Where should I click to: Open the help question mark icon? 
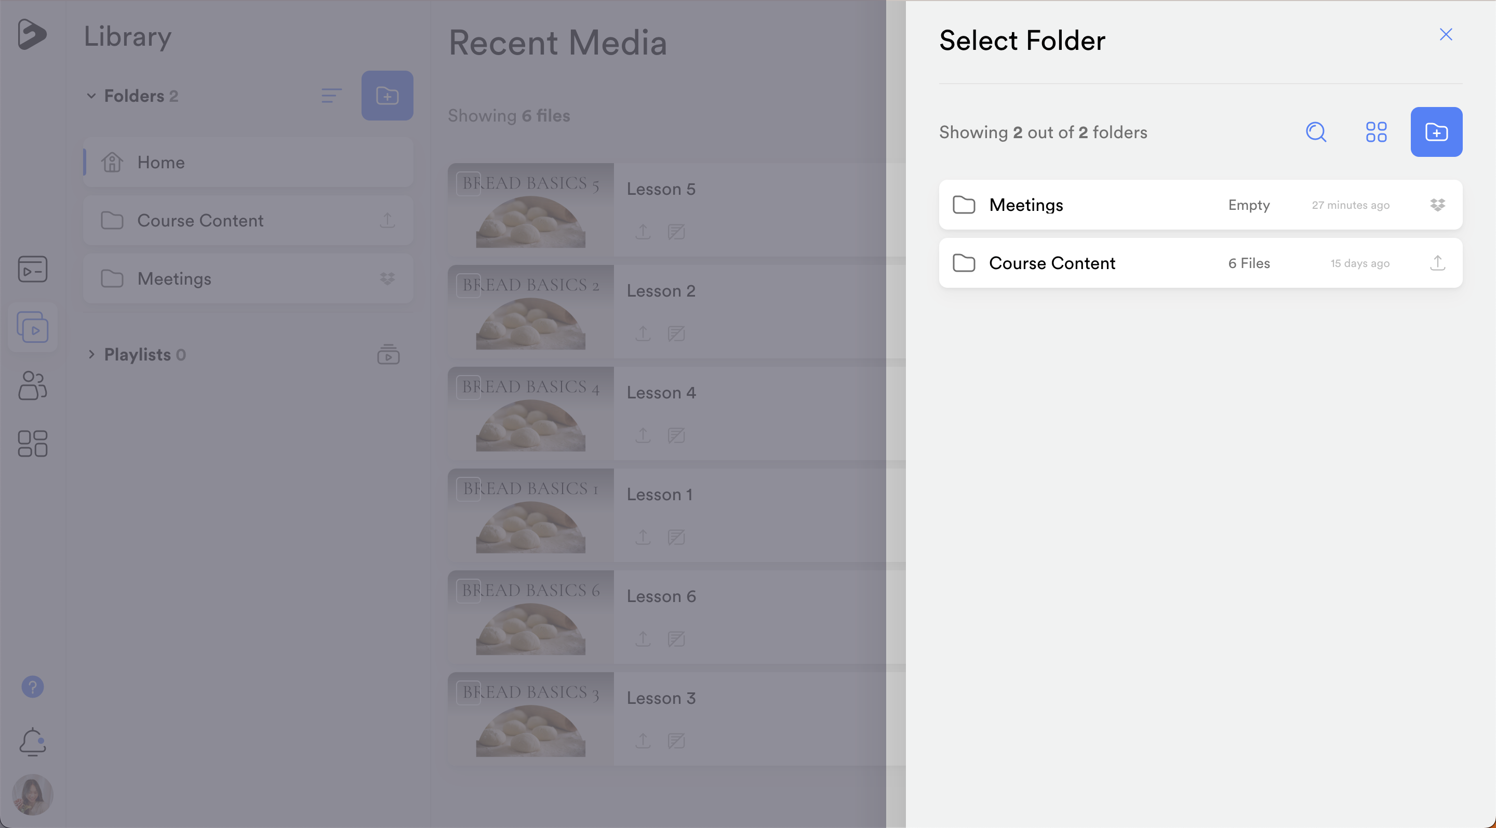33,687
